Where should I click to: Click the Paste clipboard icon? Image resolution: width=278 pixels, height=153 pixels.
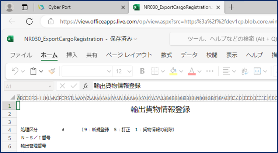[34, 71]
